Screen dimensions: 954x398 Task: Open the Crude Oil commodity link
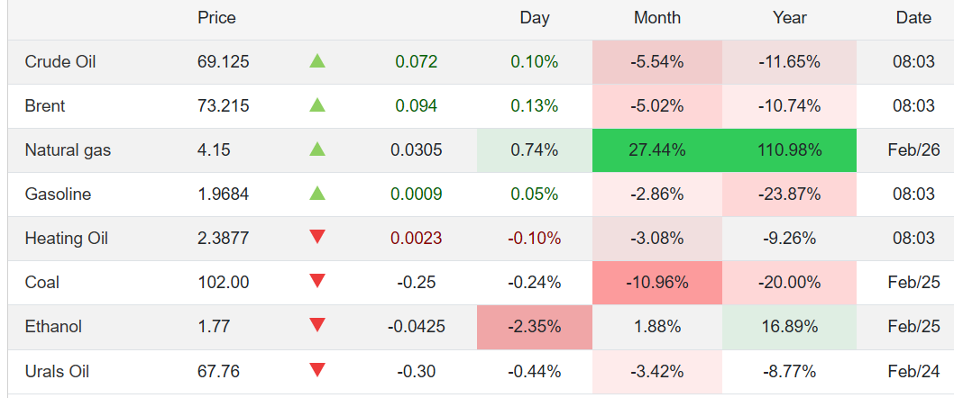[60, 62]
